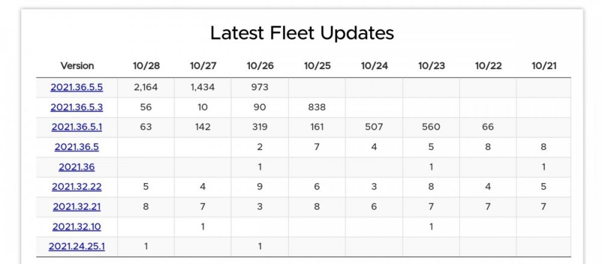Select the 10/25 column header
The image size is (602, 264).
[x=317, y=66]
